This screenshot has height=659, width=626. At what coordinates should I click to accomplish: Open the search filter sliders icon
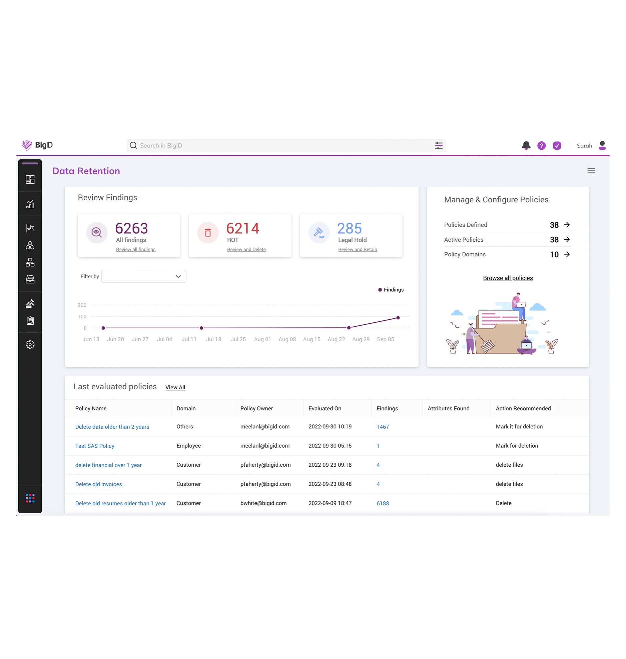click(x=439, y=146)
